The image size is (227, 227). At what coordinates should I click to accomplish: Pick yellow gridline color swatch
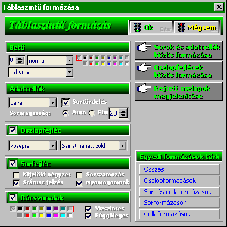42,215
